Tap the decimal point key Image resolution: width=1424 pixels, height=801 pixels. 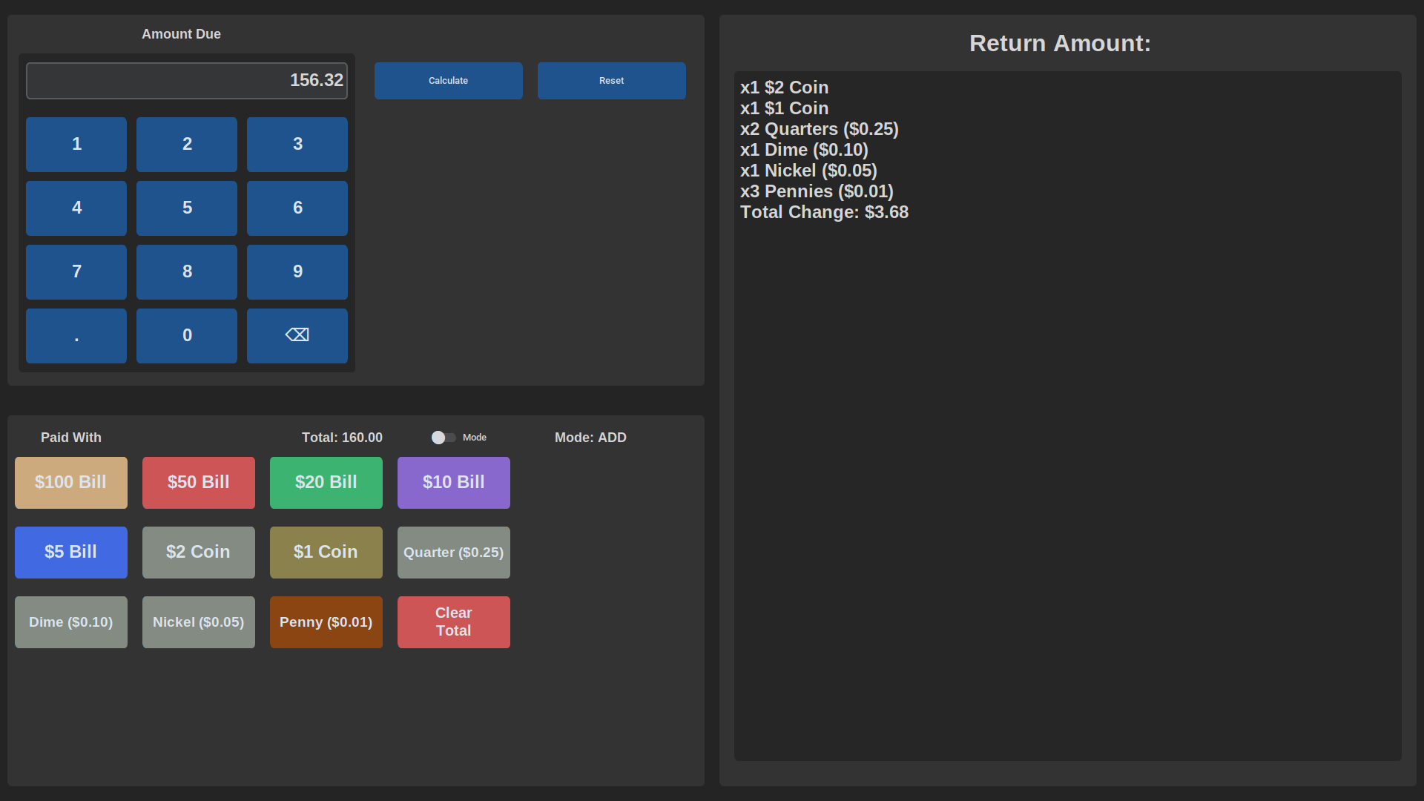point(76,336)
